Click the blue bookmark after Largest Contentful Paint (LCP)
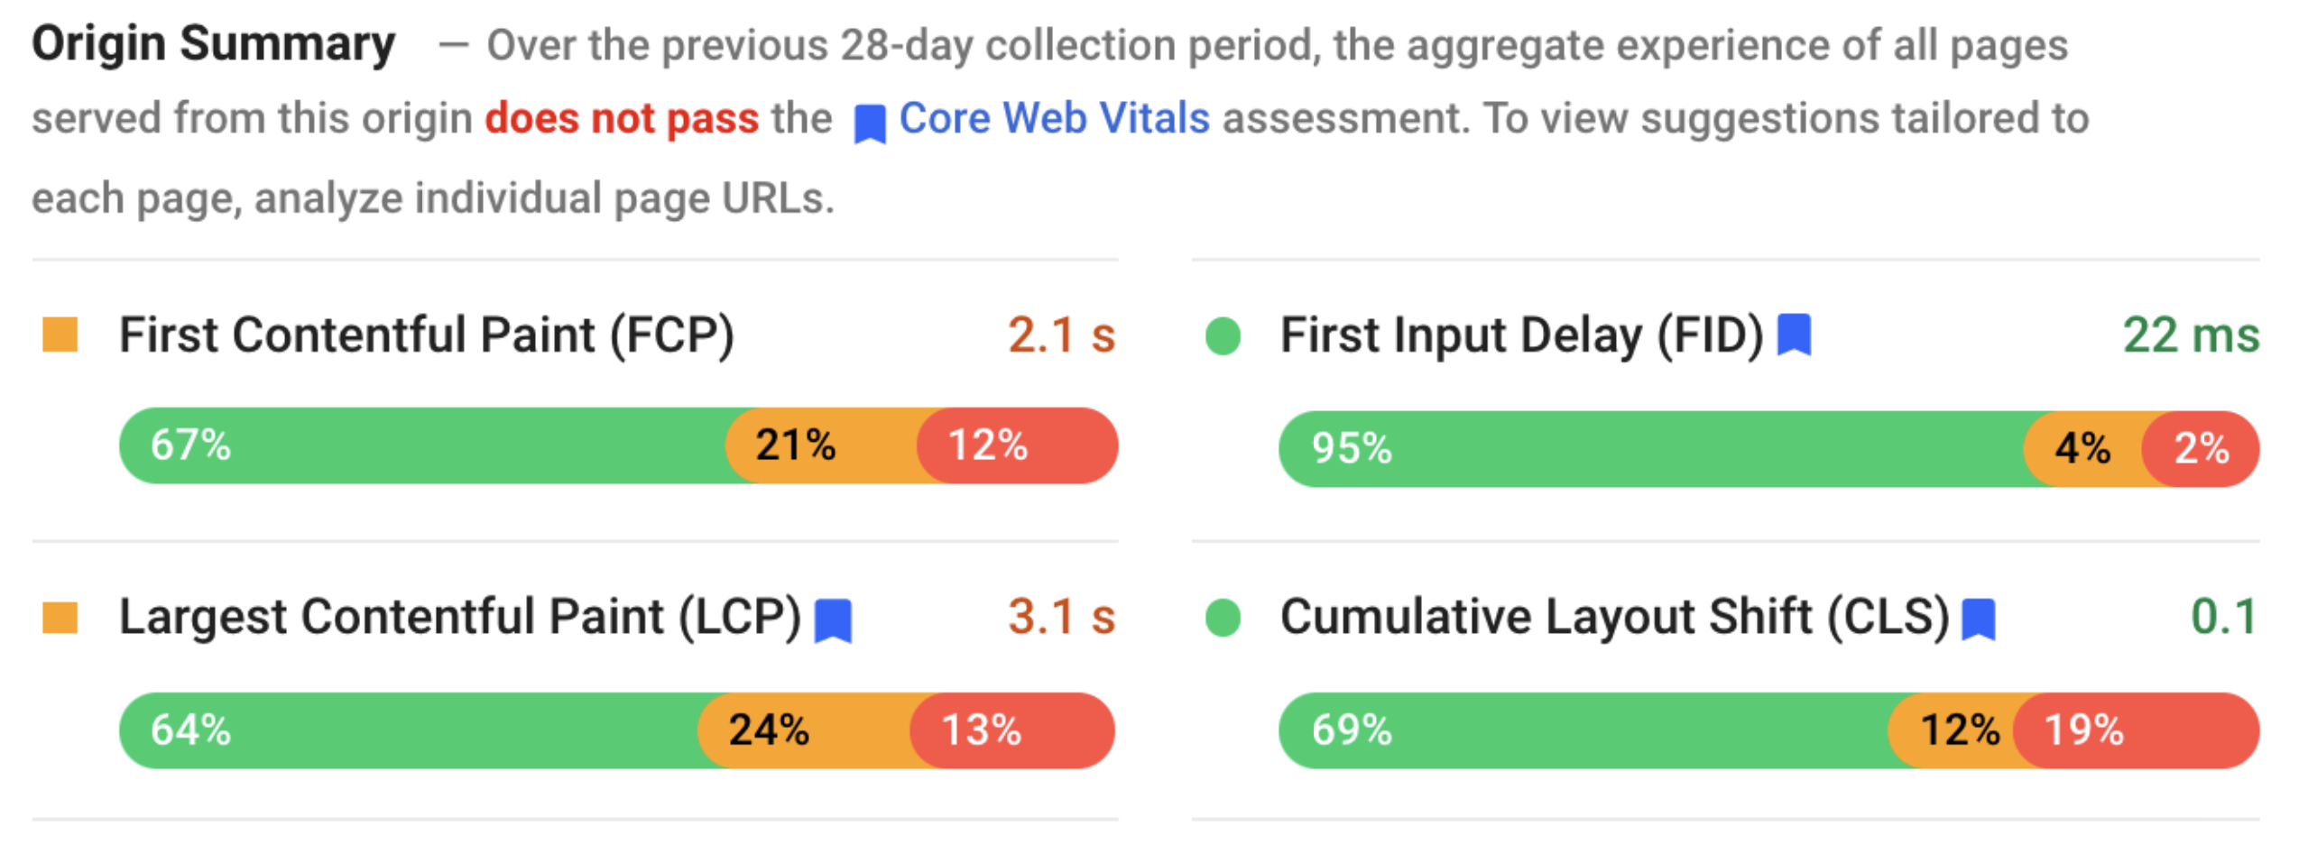Image resolution: width=2299 pixels, height=844 pixels. (833, 619)
